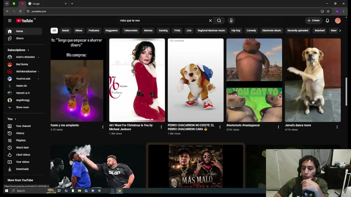The image size is (351, 197).
Task: Open Downloads in the sidebar
Action: point(24,169)
